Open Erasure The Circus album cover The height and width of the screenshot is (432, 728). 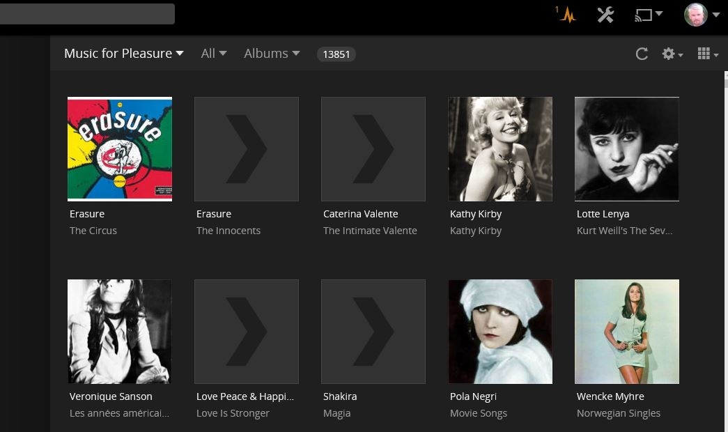120,149
